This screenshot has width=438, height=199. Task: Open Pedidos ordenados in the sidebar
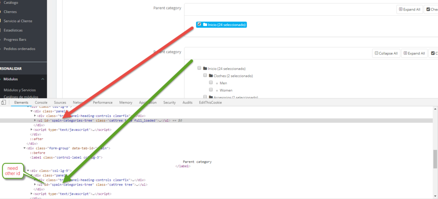19,49
